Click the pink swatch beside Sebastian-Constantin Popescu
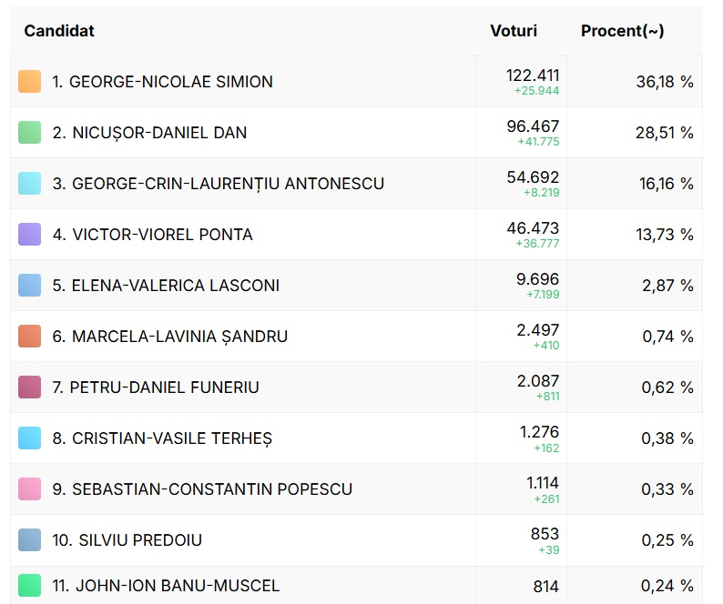The height and width of the screenshot is (604, 723). tap(30, 489)
